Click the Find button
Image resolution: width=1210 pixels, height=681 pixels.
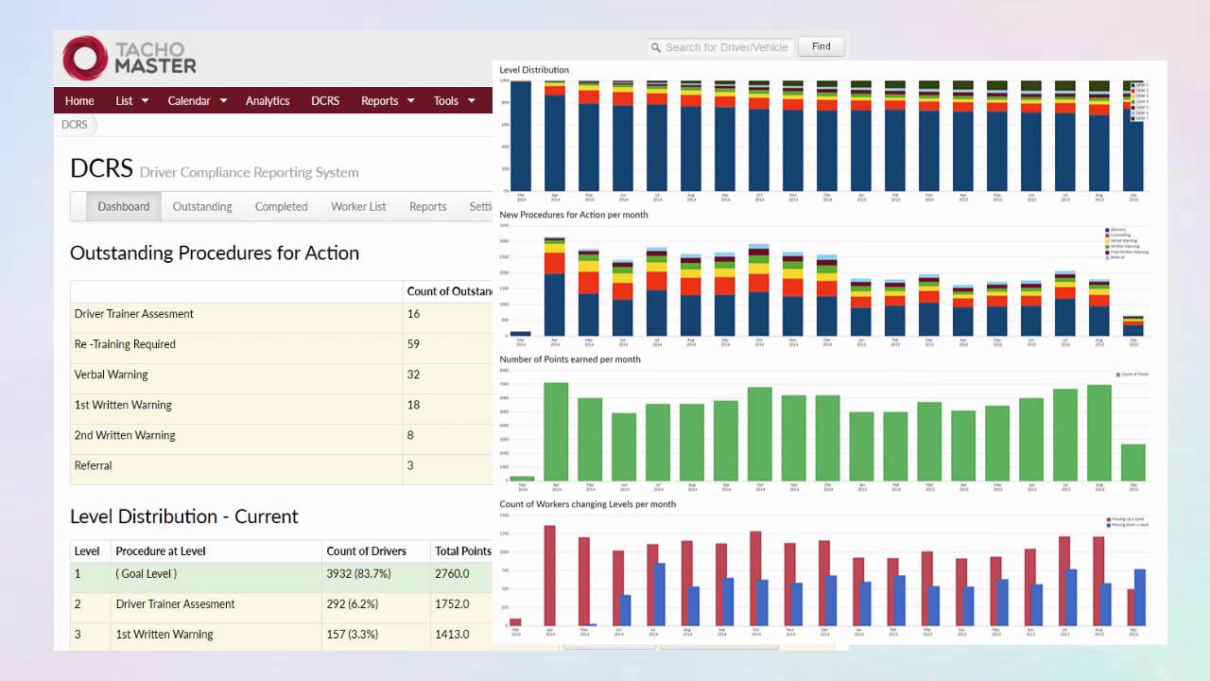click(821, 46)
